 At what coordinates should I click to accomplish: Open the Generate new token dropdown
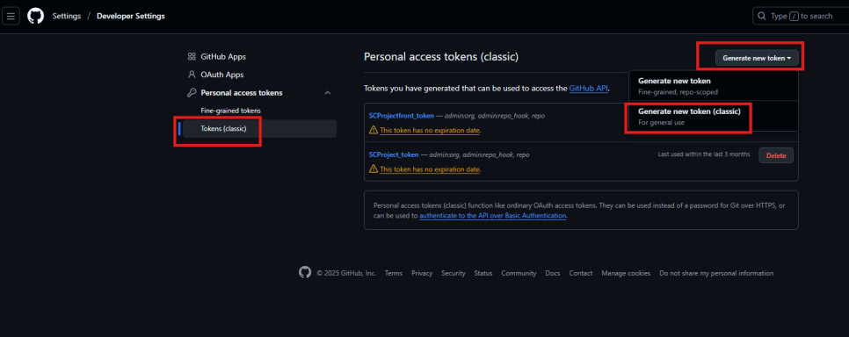(x=757, y=57)
